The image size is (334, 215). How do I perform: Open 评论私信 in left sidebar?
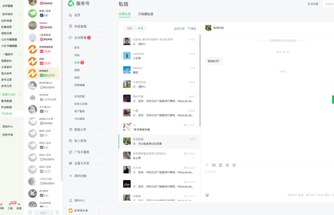pyautogui.click(x=6, y=114)
